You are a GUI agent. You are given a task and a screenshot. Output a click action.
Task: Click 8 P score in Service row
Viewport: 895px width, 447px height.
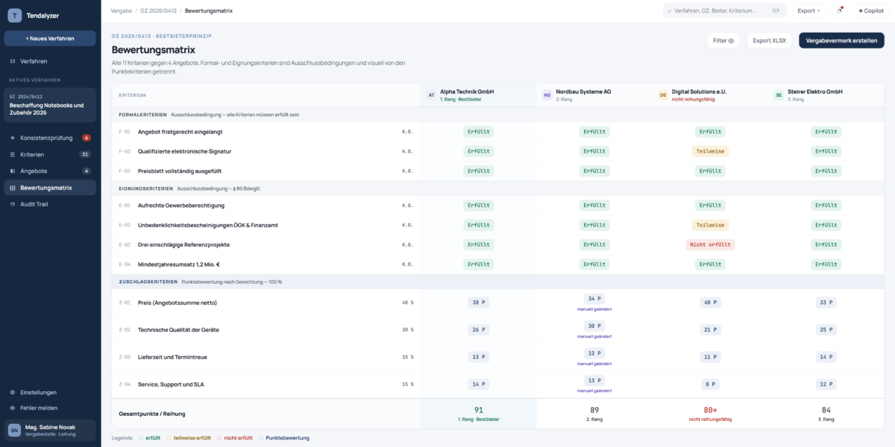710,384
